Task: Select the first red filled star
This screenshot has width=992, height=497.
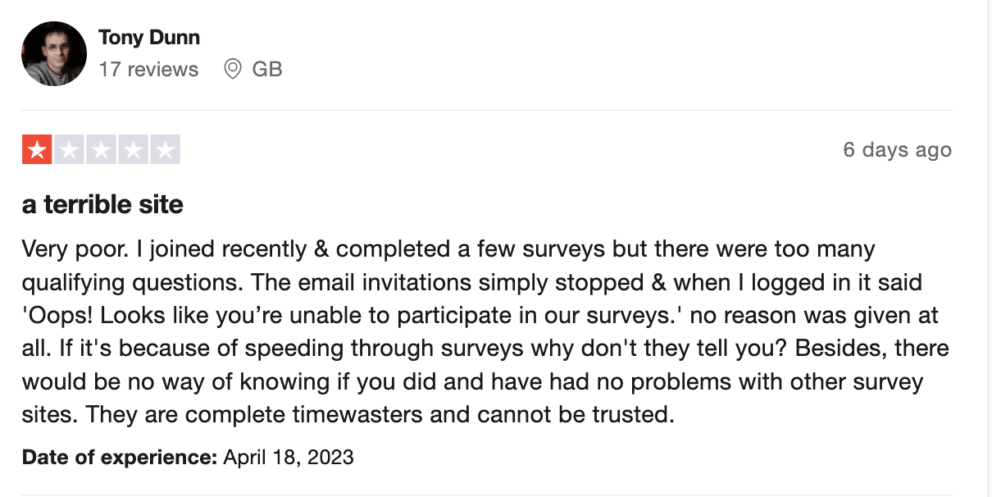Action: point(36,150)
